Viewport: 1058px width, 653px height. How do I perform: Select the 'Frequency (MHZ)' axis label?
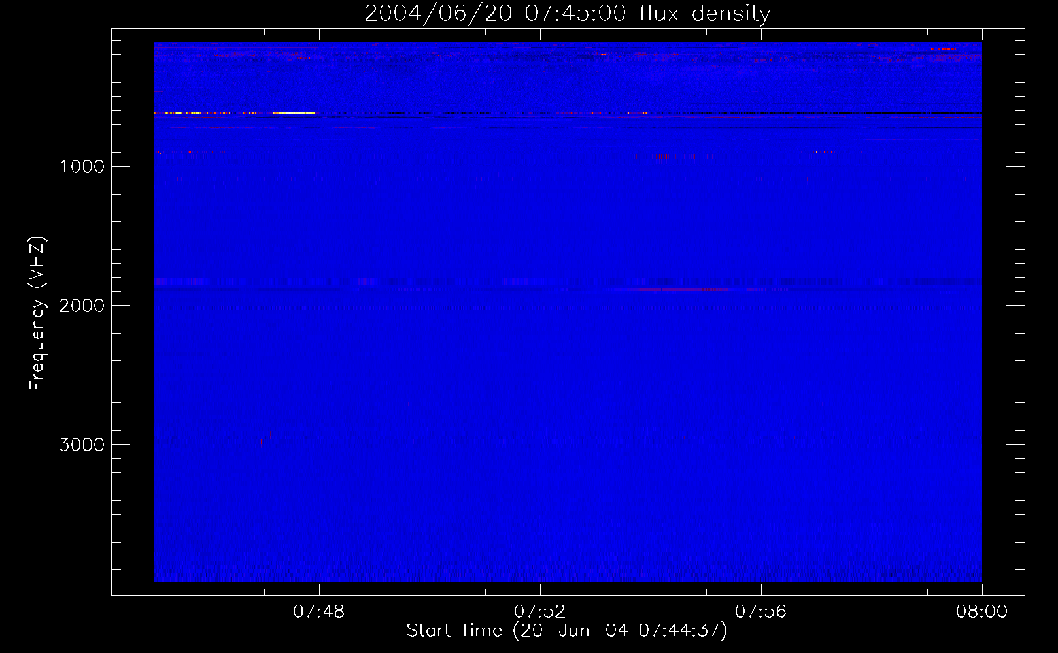(x=37, y=313)
